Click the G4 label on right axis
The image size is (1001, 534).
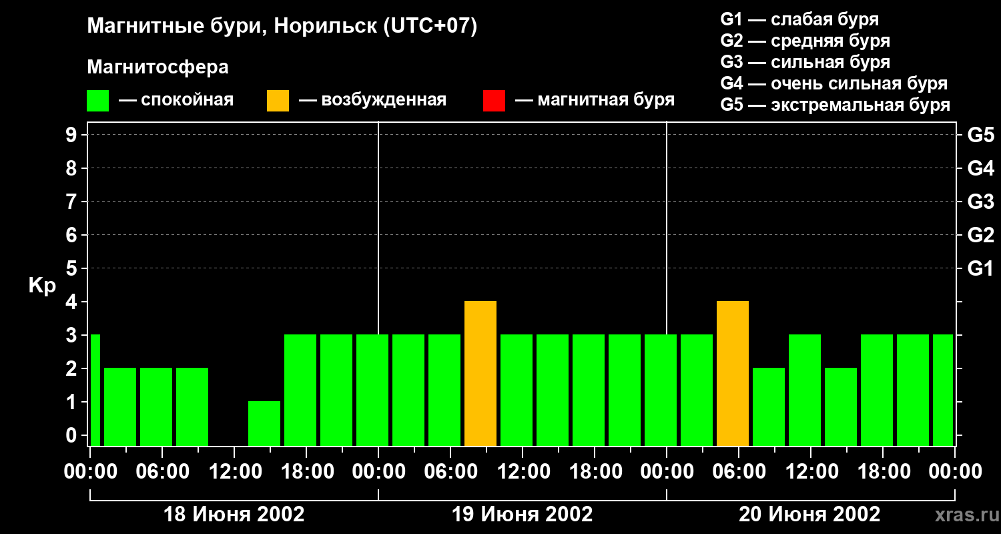[981, 168]
